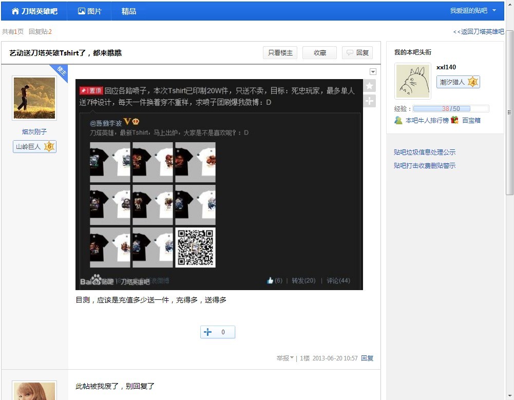Screen dimensions: 514x400
Task: Click the experience progress bar 38/50
Action: coord(451,108)
